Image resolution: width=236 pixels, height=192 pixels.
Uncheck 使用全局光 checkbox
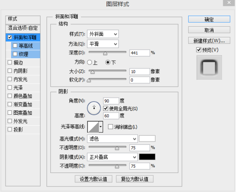pos(106,108)
